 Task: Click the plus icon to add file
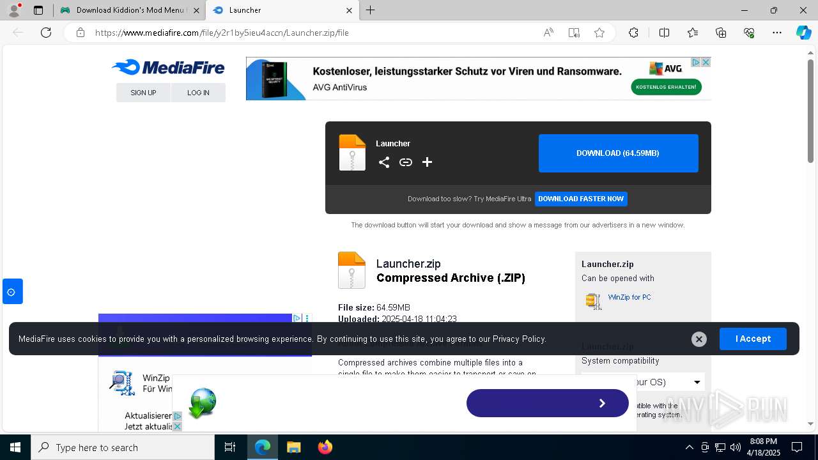428,162
